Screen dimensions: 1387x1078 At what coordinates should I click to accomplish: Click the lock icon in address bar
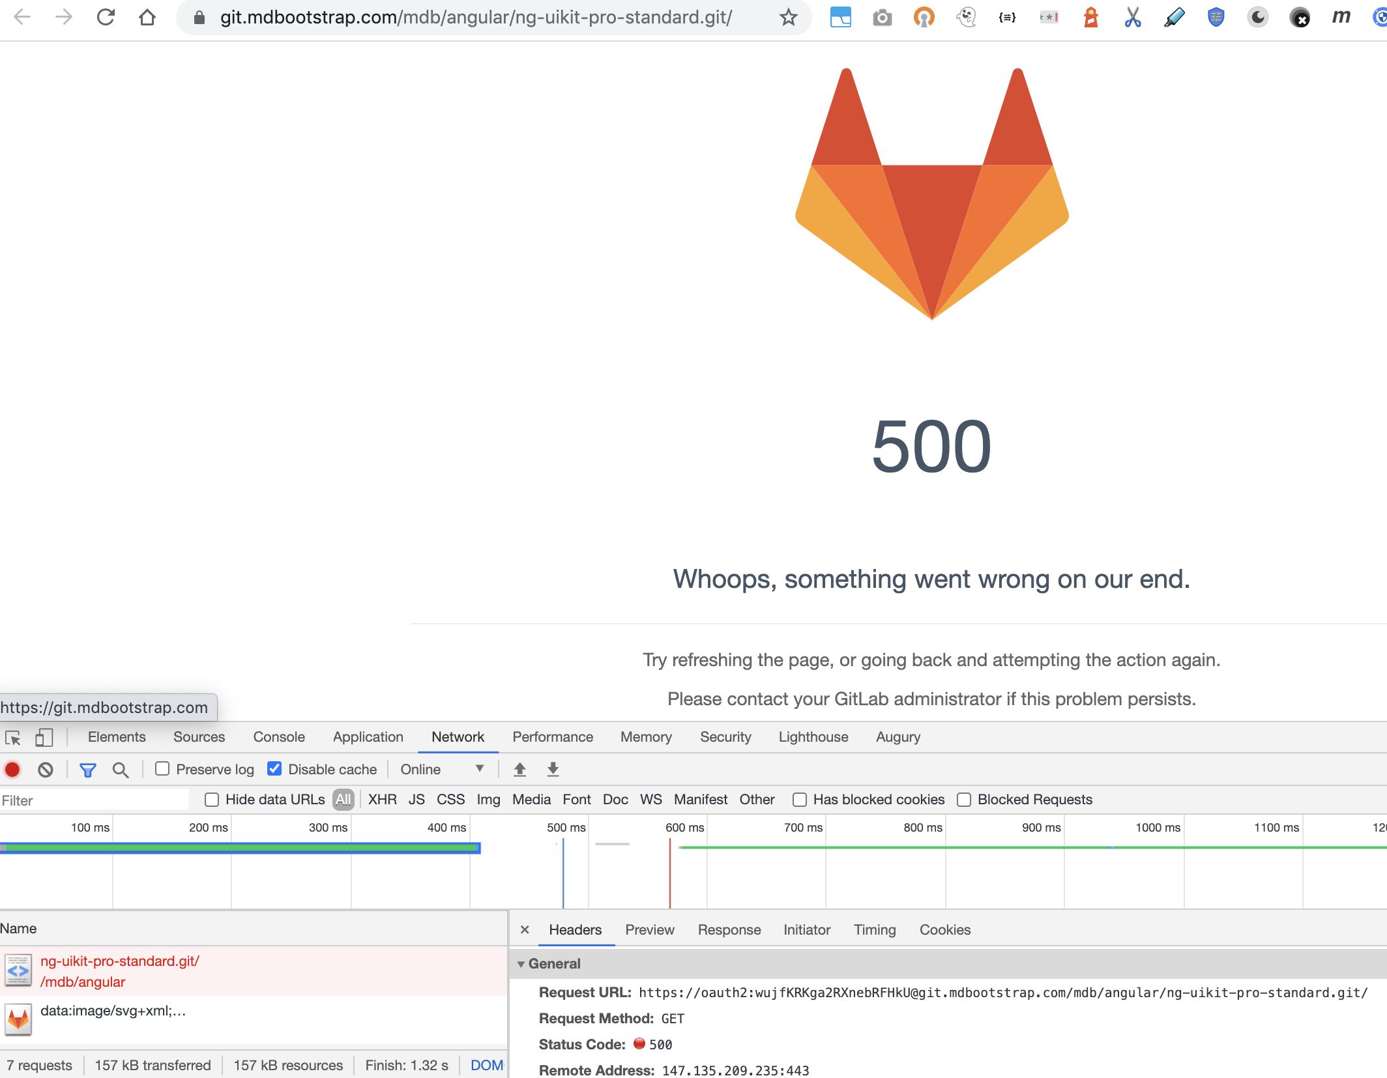pyautogui.click(x=199, y=17)
